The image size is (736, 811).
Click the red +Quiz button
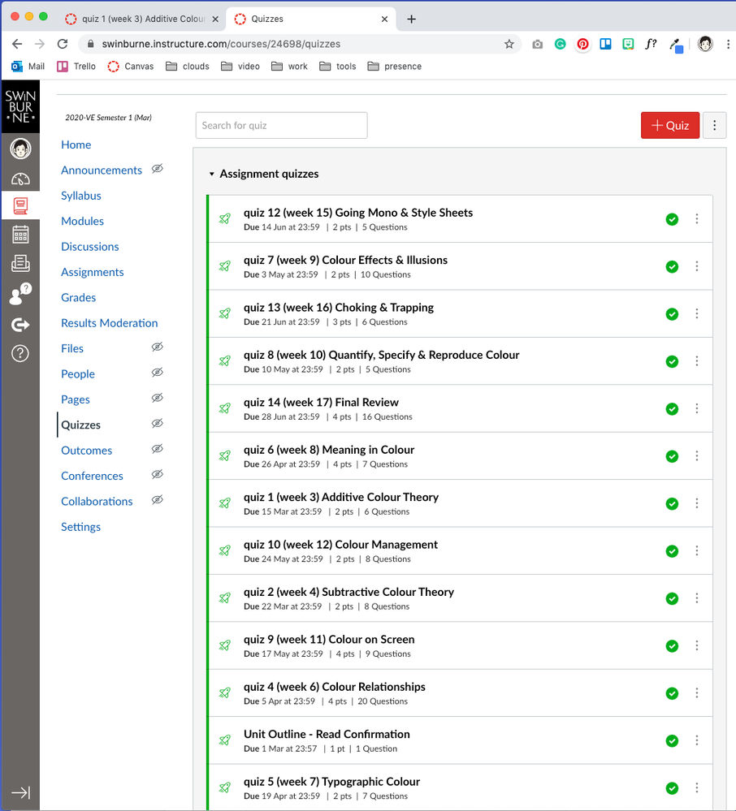point(669,125)
